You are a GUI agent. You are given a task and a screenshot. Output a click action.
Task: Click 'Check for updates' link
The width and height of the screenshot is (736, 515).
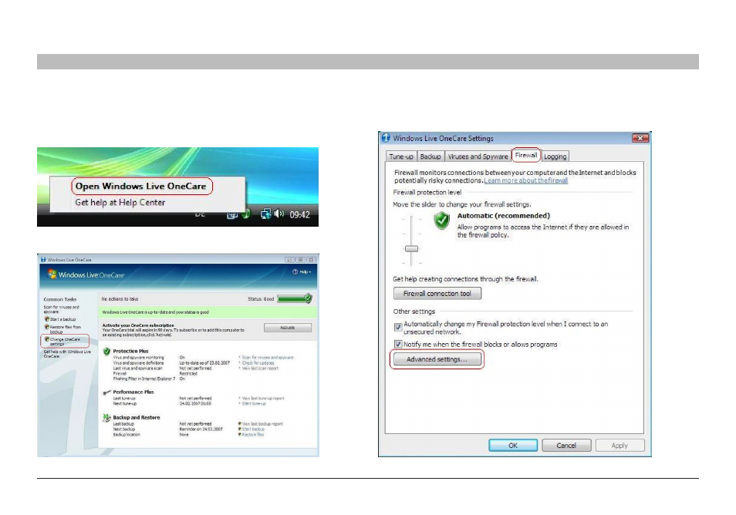(258, 363)
